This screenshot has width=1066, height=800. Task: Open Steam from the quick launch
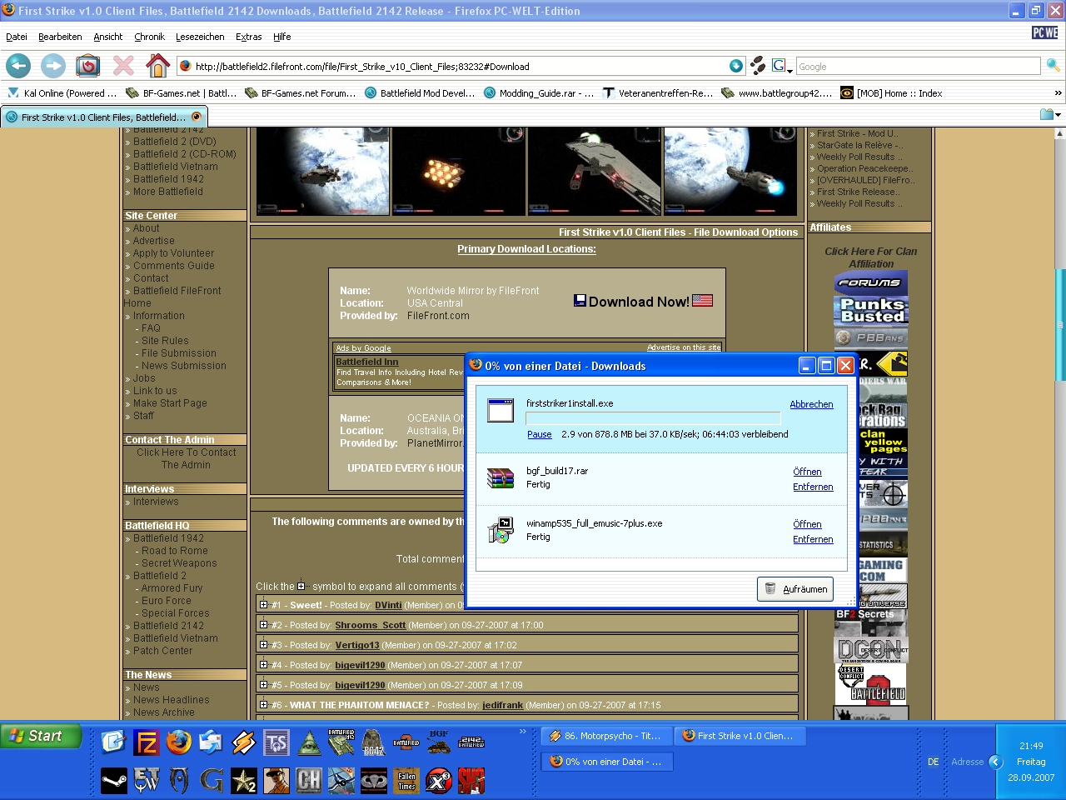click(114, 780)
